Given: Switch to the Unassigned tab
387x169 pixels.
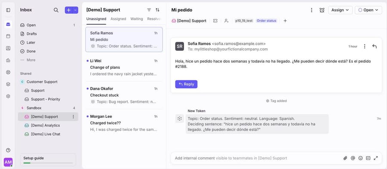Looking at the screenshot, I should (96, 19).
